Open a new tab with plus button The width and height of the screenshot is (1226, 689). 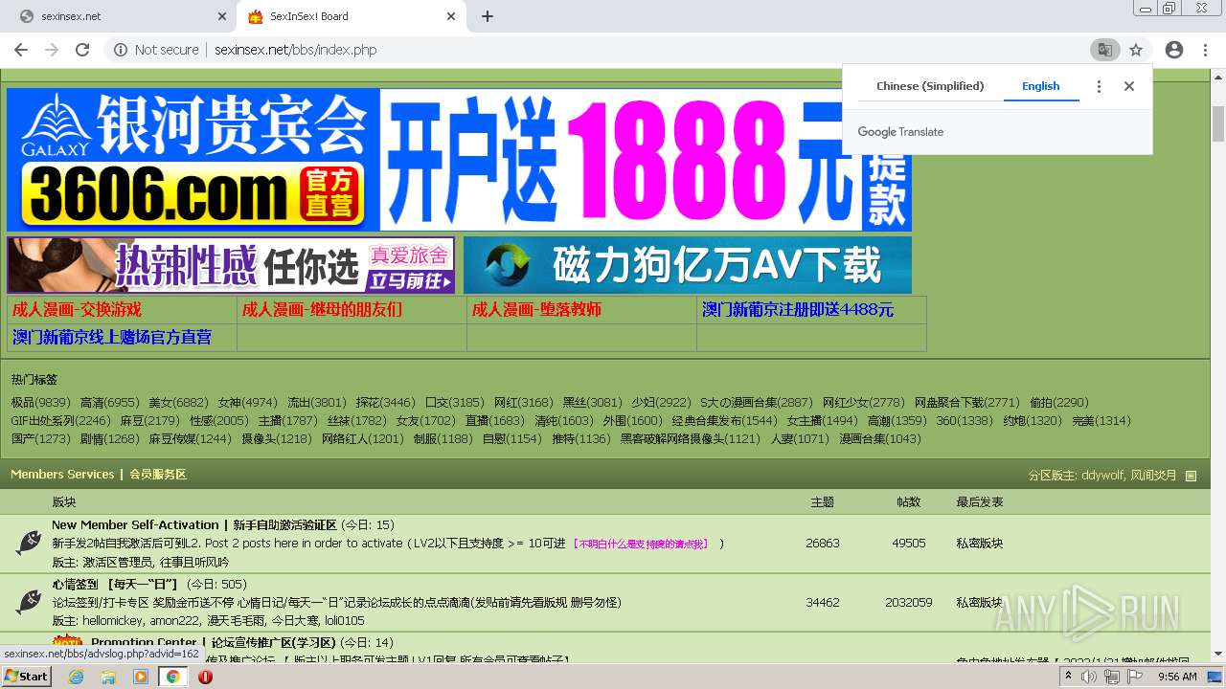[488, 16]
